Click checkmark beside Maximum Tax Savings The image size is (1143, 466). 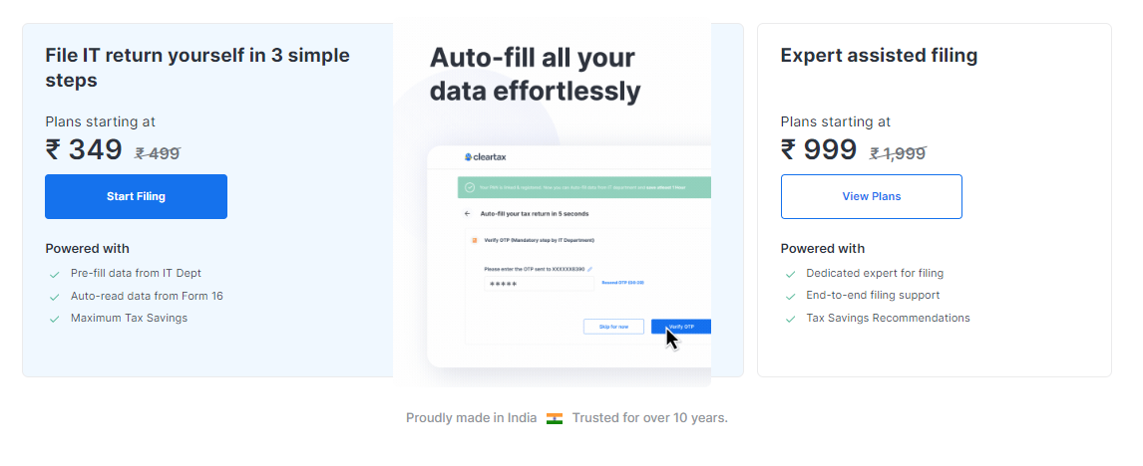click(x=54, y=319)
